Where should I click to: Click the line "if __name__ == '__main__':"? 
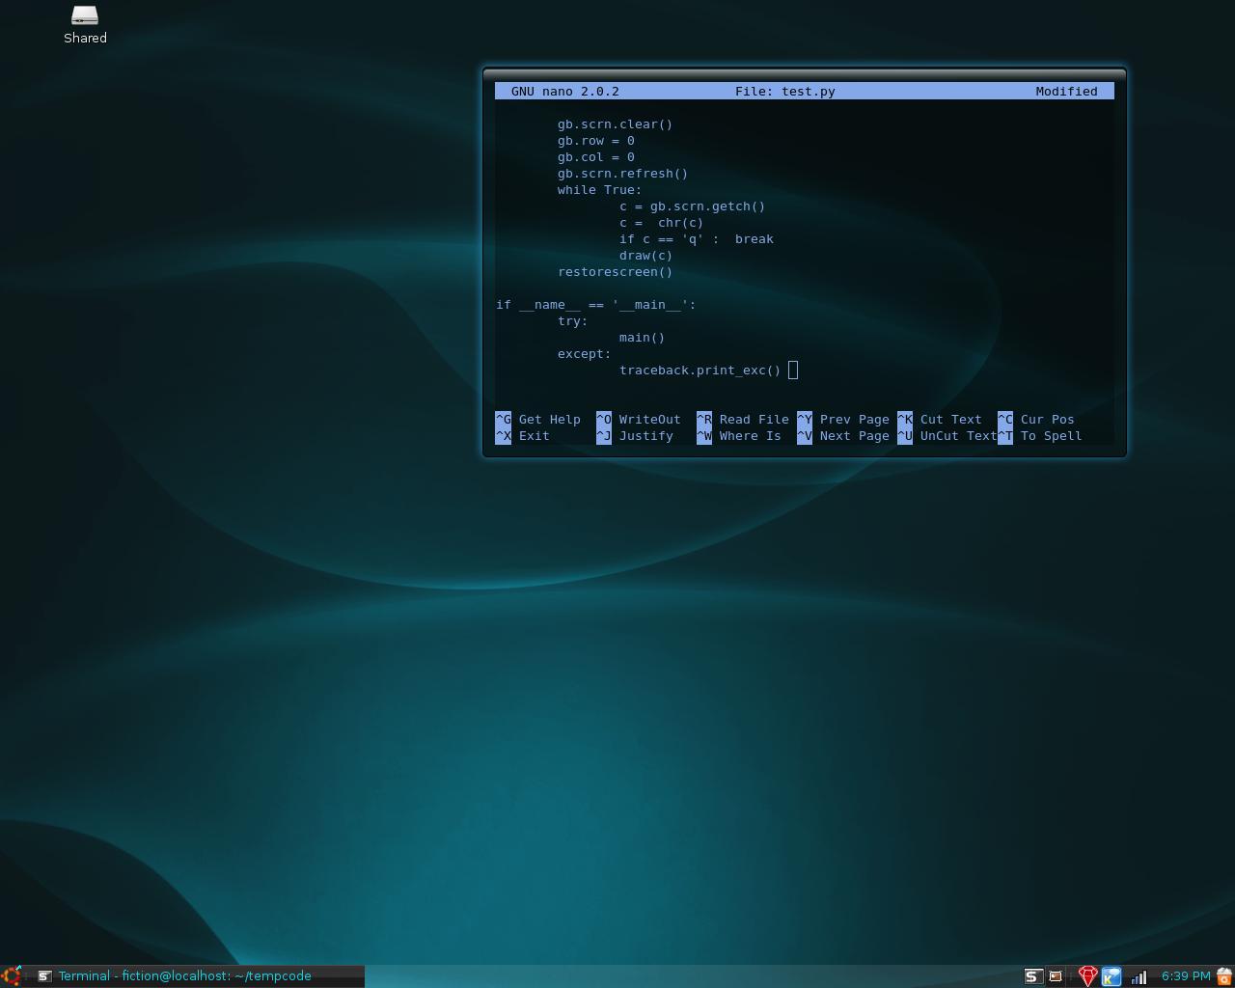(x=596, y=304)
